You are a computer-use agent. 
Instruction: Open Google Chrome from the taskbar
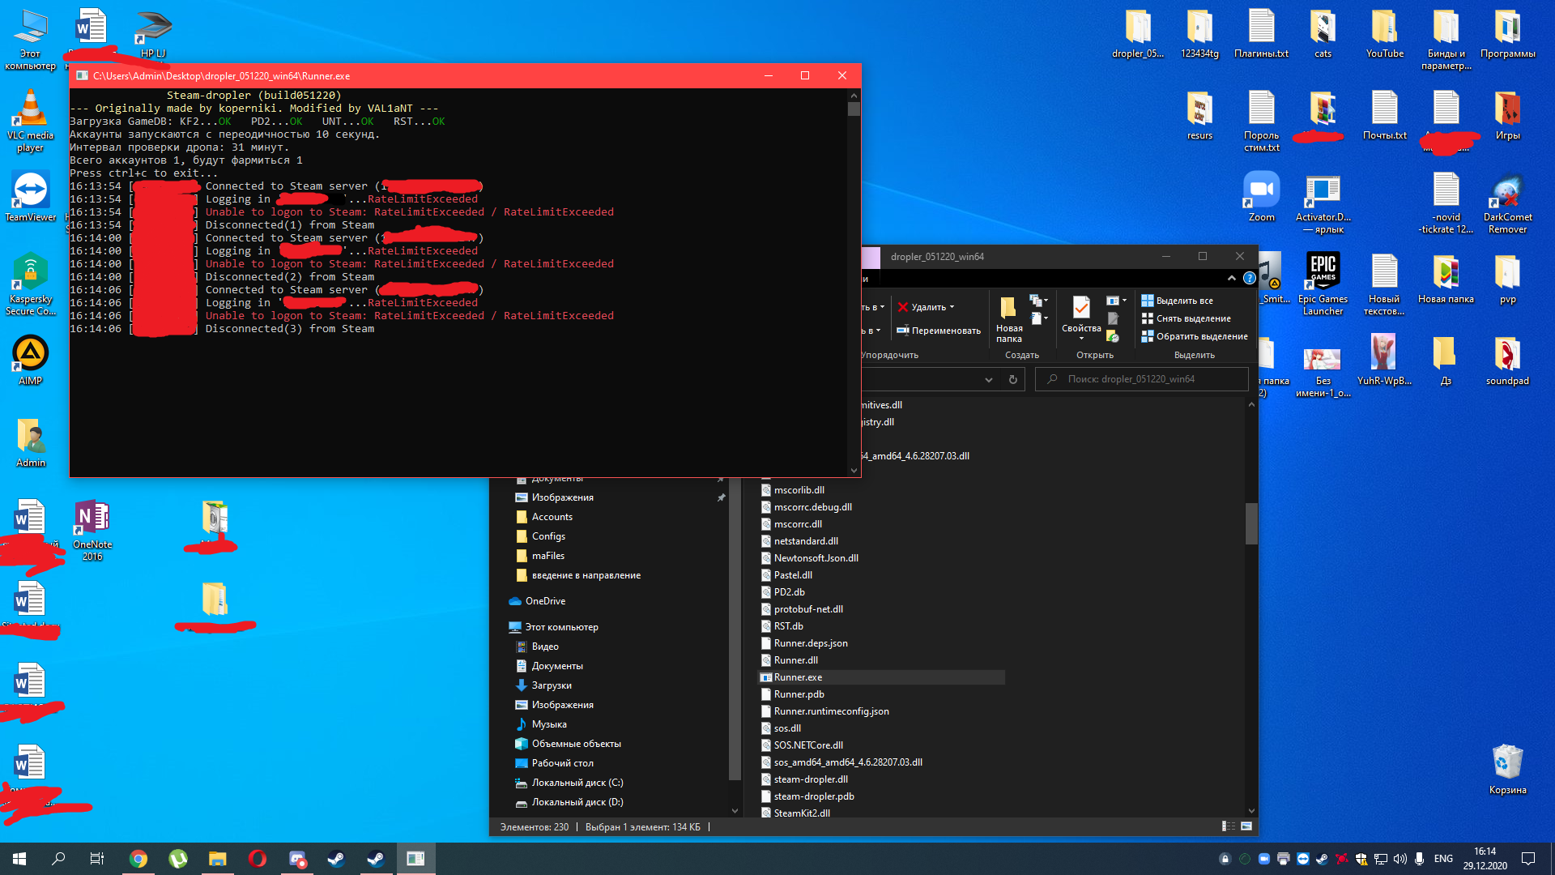138,859
